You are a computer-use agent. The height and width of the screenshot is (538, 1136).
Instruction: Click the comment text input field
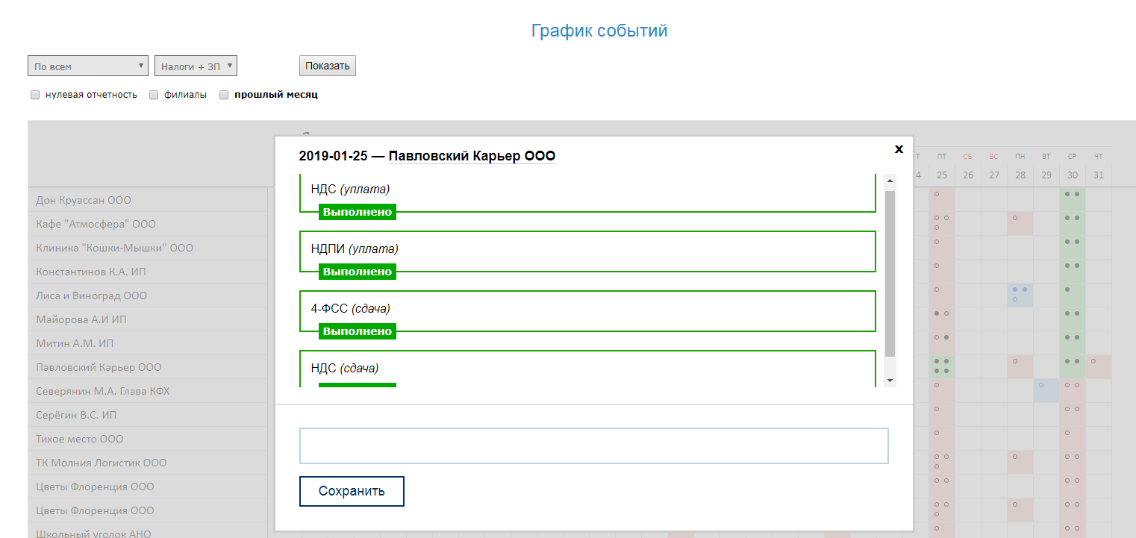tap(593, 445)
